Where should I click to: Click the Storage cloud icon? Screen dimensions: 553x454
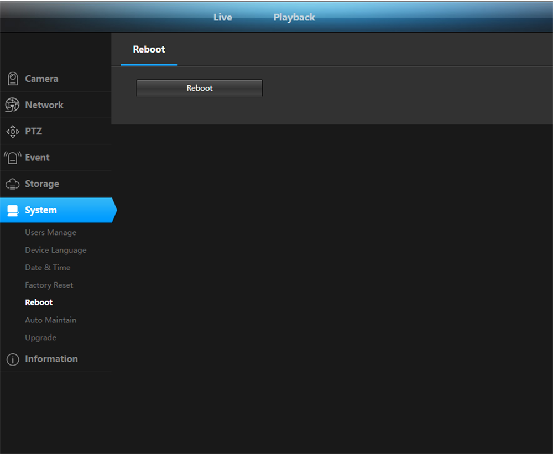[x=12, y=184]
